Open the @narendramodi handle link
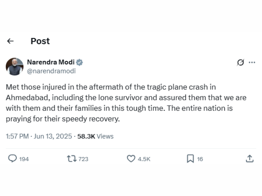This screenshot has height=196, width=262. [x=51, y=71]
